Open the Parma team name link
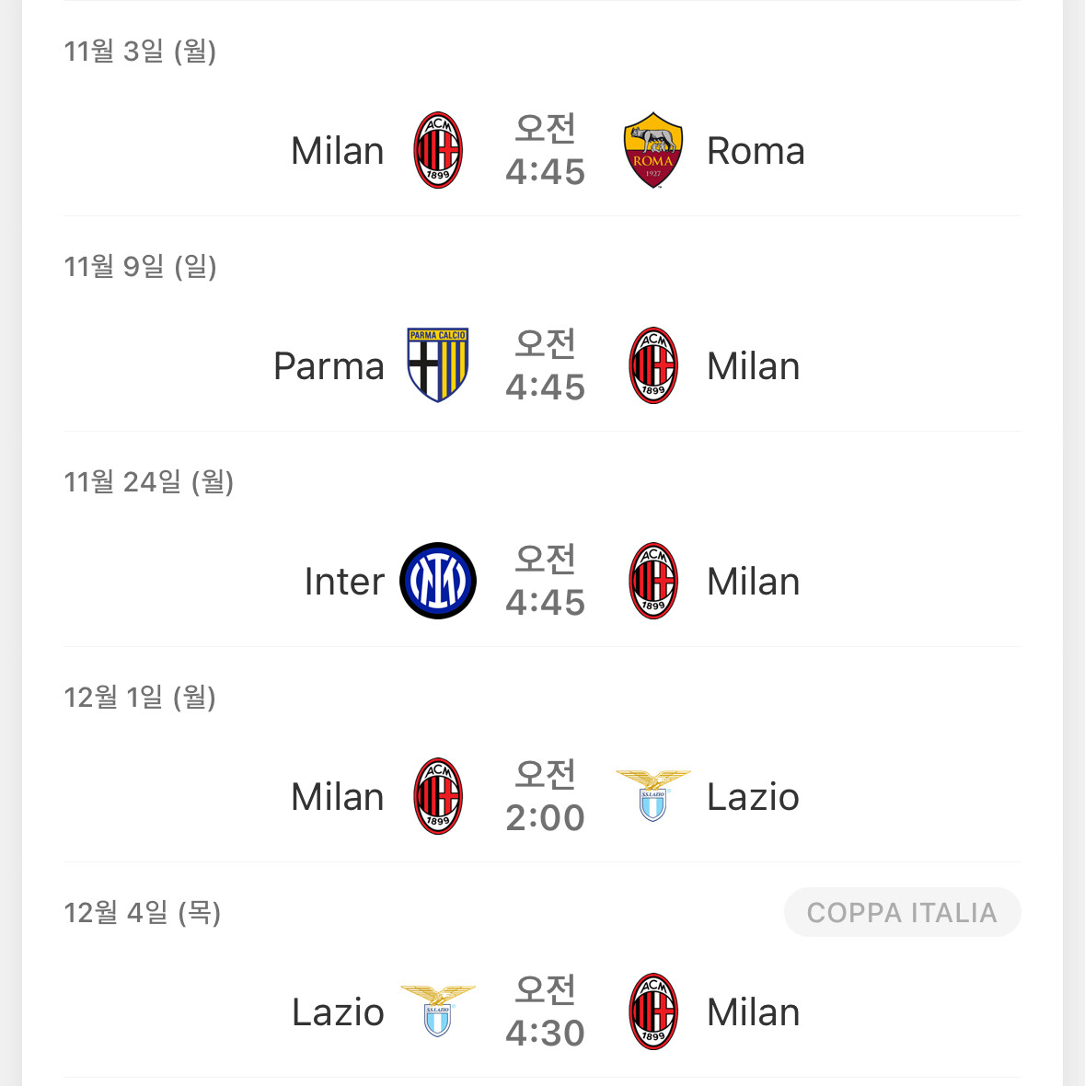This screenshot has height=1086, width=1085. (x=329, y=366)
